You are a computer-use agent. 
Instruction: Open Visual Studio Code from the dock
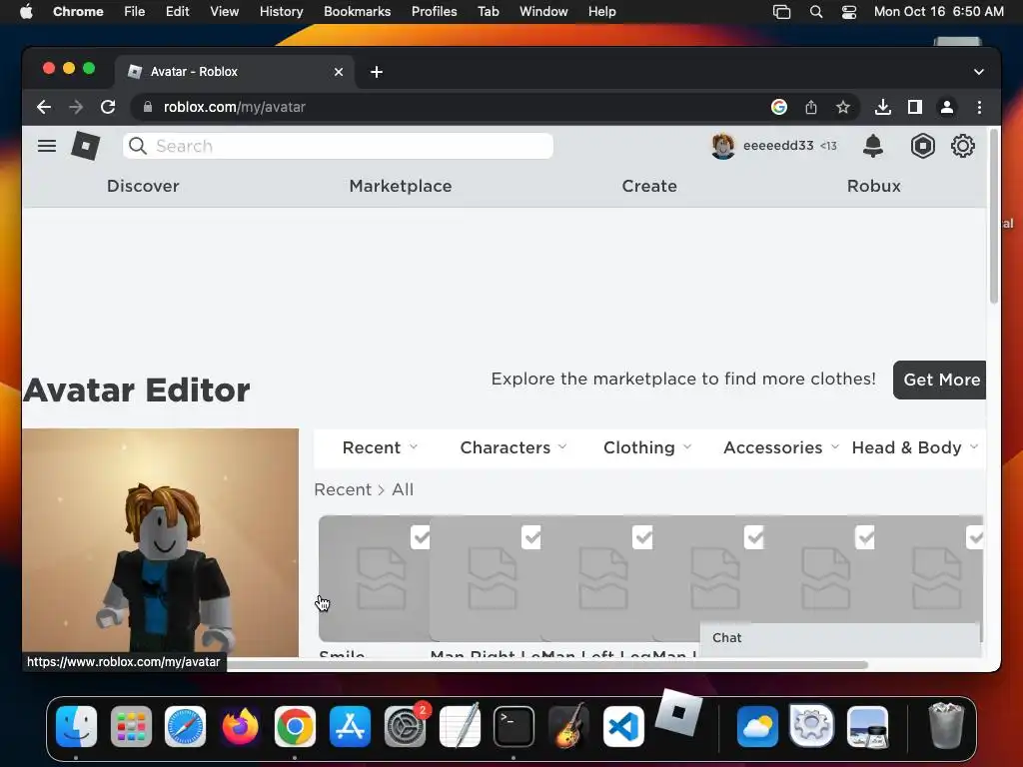[623, 726]
